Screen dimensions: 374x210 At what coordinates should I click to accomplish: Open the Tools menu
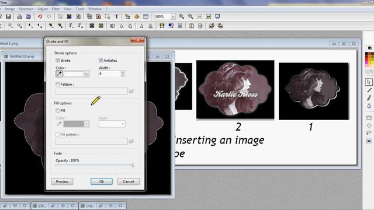tap(80, 9)
